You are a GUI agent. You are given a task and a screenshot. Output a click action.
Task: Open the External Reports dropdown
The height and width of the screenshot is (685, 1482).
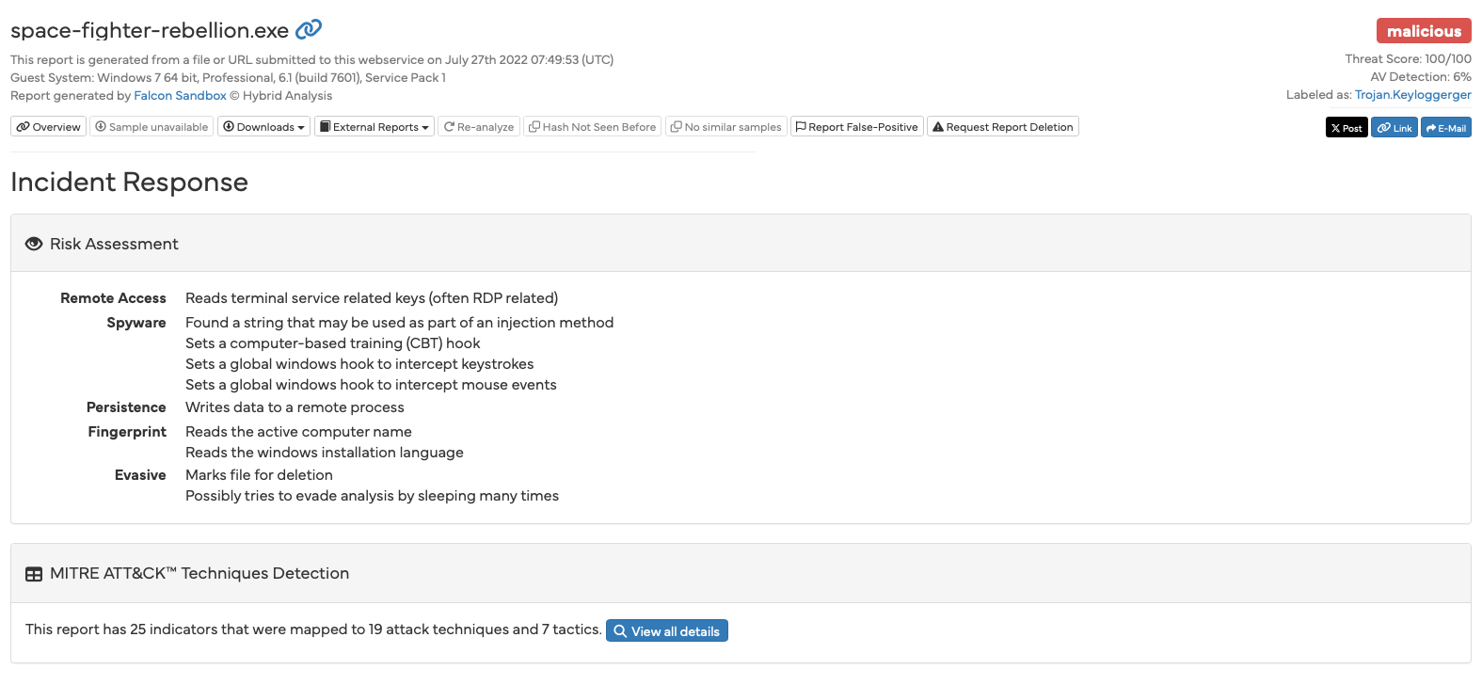click(x=374, y=127)
